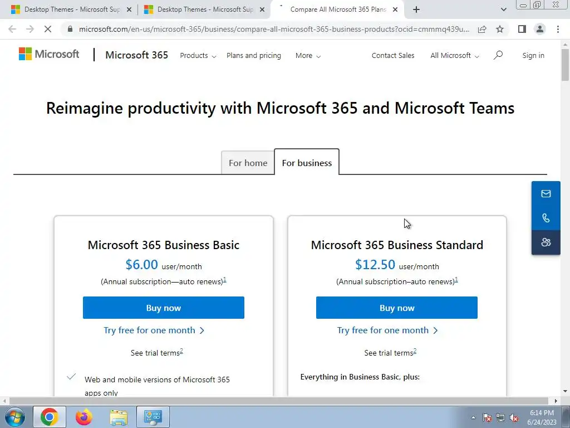Stop page loading with the X button

[x=48, y=29]
